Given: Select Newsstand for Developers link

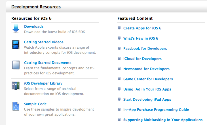Looking at the screenshot, I should 146,69.
